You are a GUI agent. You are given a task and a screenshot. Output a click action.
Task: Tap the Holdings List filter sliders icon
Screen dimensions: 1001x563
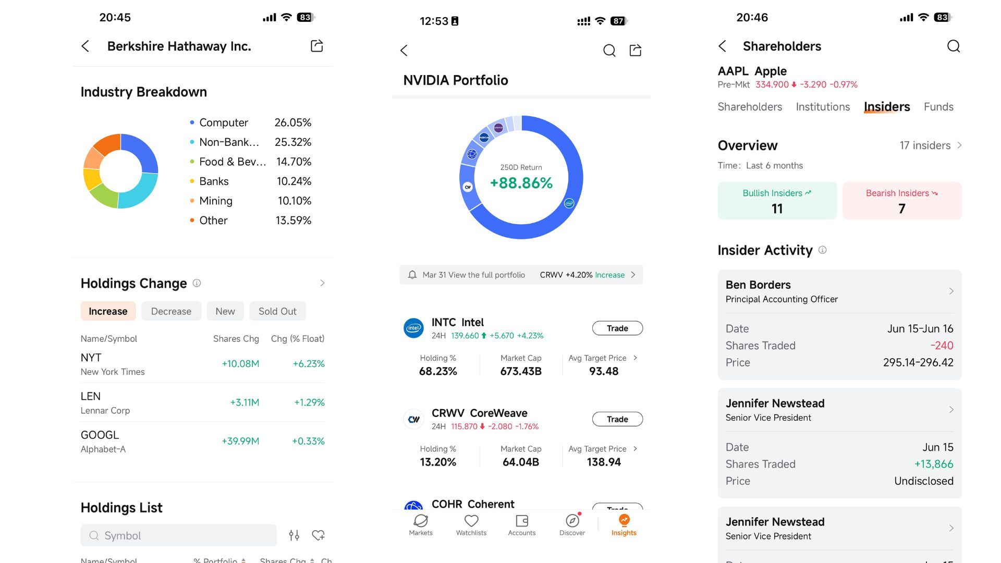(x=294, y=535)
